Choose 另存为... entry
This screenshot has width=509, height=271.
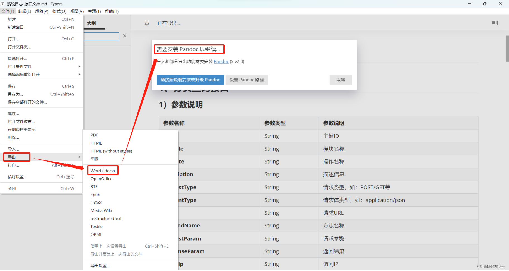(42, 94)
